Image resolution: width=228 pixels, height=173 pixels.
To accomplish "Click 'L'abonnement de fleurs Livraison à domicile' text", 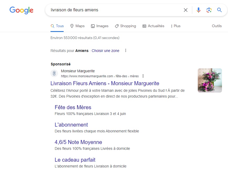I will pyautogui.click(x=90, y=166).
